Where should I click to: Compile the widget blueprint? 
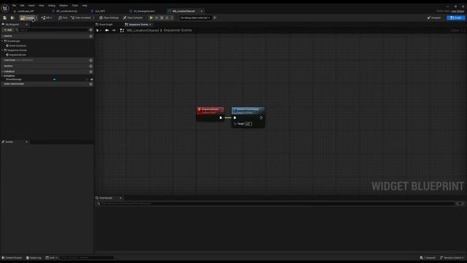[x=28, y=18]
